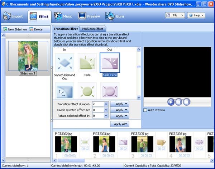Viewport: 215px width, 169px height.
Task: Open Transition Effect duration dropdown
Action: pyautogui.click(x=106, y=104)
